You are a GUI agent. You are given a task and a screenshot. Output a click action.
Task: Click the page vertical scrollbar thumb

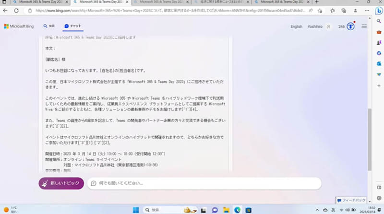tap(370, 140)
